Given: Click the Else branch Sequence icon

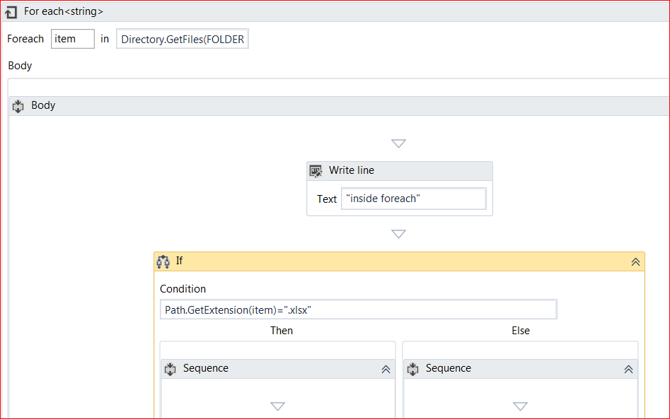Looking at the screenshot, I should pos(413,369).
